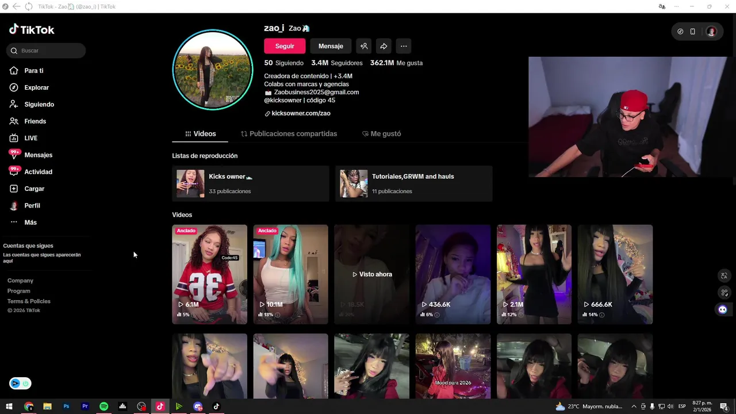The height and width of the screenshot is (414, 736).
Task: Click the phone app icon top right
Action: click(x=692, y=32)
